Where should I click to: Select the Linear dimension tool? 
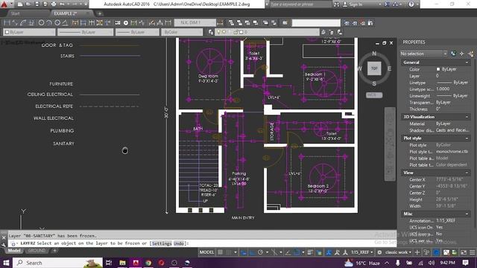[7, 23]
